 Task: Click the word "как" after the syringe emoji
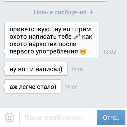coord(87,37)
